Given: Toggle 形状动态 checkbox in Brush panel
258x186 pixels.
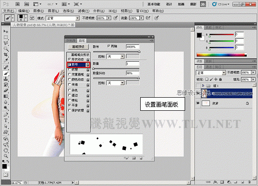Looking at the screenshot, I should coord(70,59).
